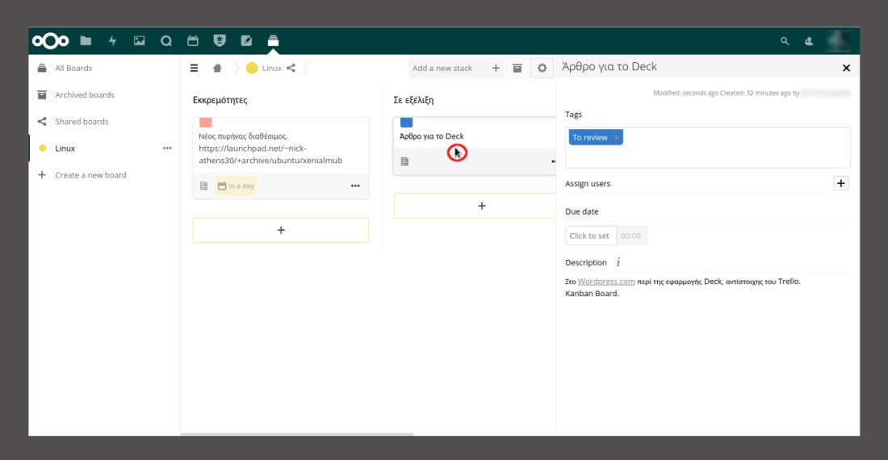This screenshot has width=888, height=460.
Task: Click the share icon next to Linux
Action: (291, 69)
